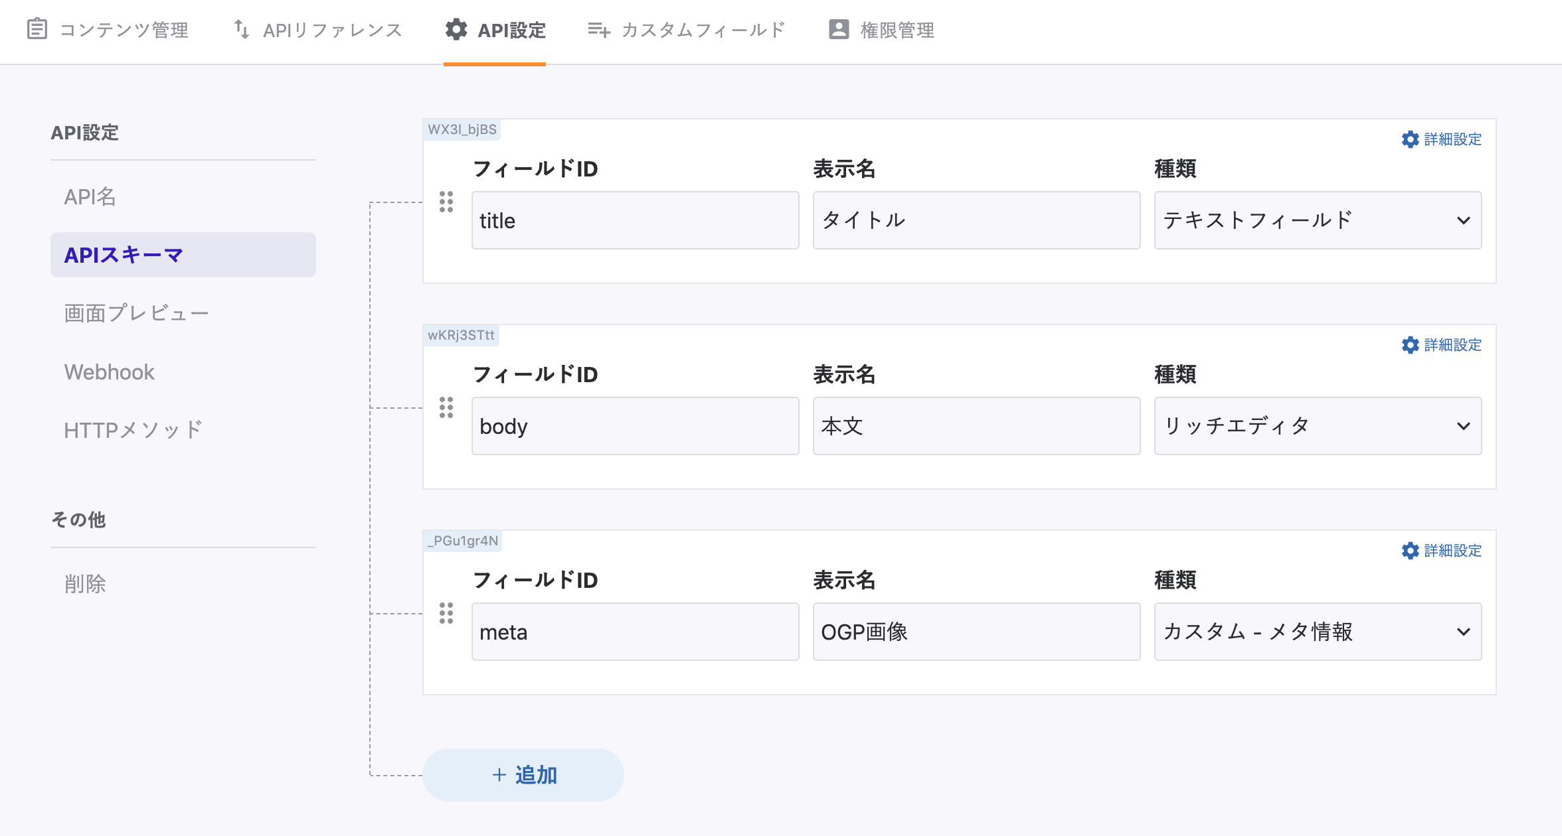Click the フィールドID input containing body
The image size is (1562, 836).
[635, 426]
